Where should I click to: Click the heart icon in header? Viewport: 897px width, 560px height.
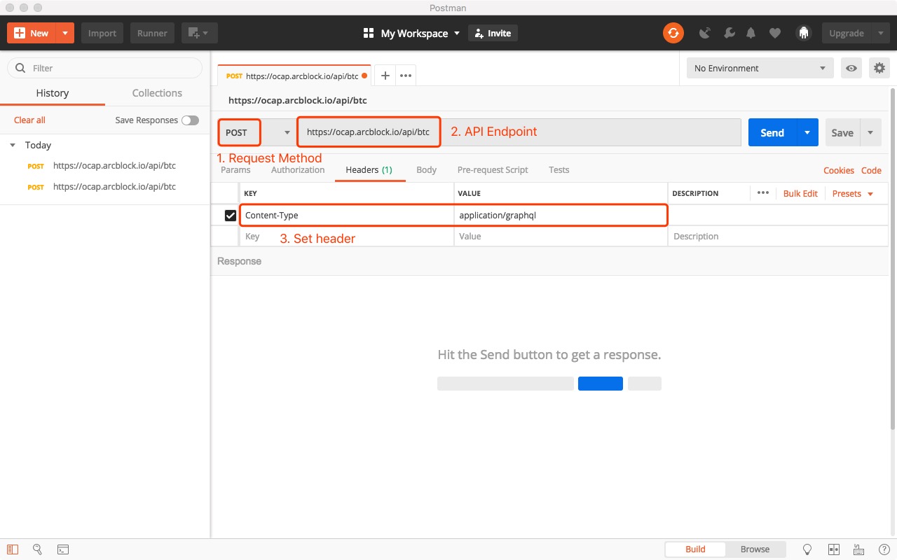coord(774,33)
